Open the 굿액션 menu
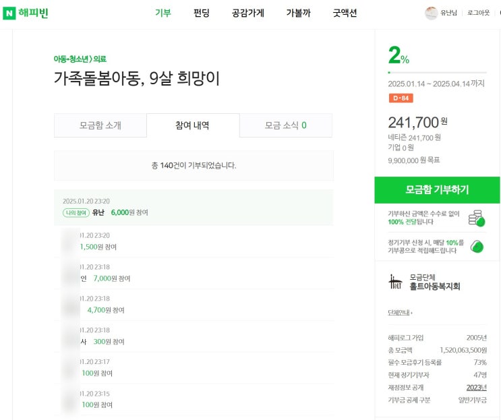 tap(345, 13)
